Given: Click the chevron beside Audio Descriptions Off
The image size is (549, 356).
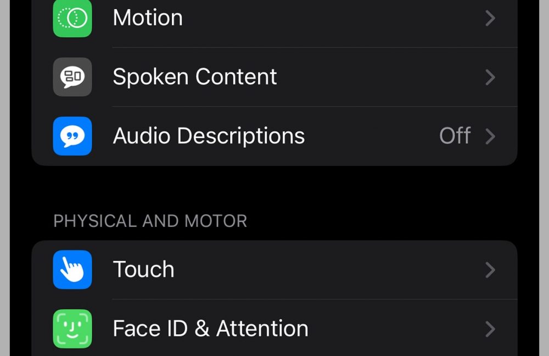Looking at the screenshot, I should (x=490, y=136).
